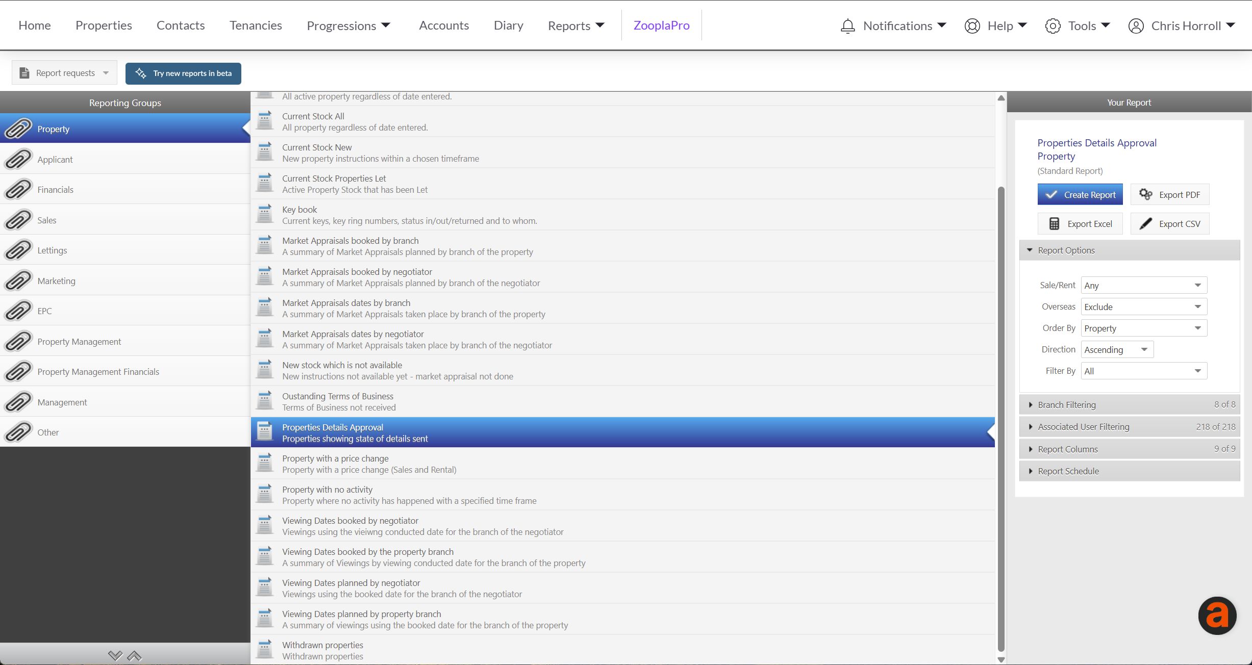Click the sparkle icon on beta reports button
1252x665 pixels.
tap(141, 73)
